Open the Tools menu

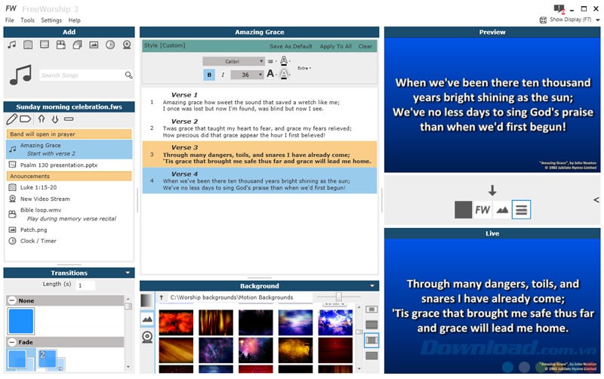coord(27,20)
